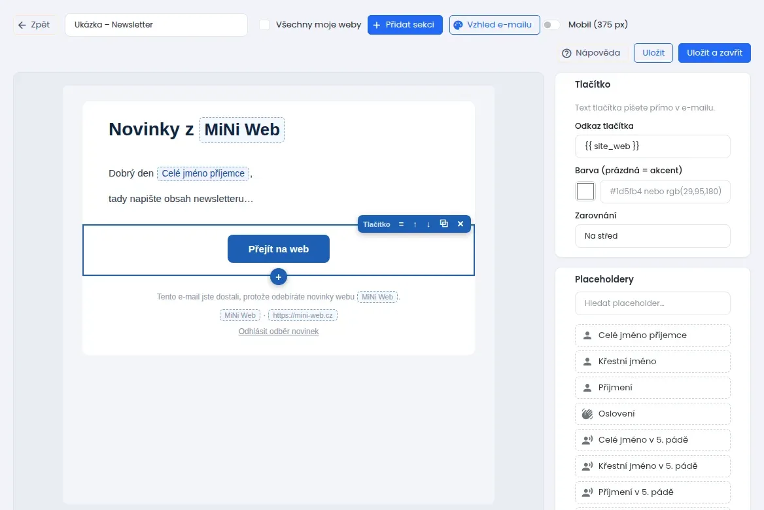Click the Přejít na web email button
This screenshot has height=510, width=764.
[x=278, y=249]
